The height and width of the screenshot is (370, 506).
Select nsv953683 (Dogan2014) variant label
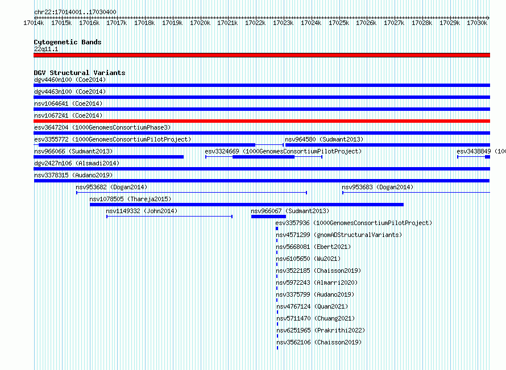378,187
